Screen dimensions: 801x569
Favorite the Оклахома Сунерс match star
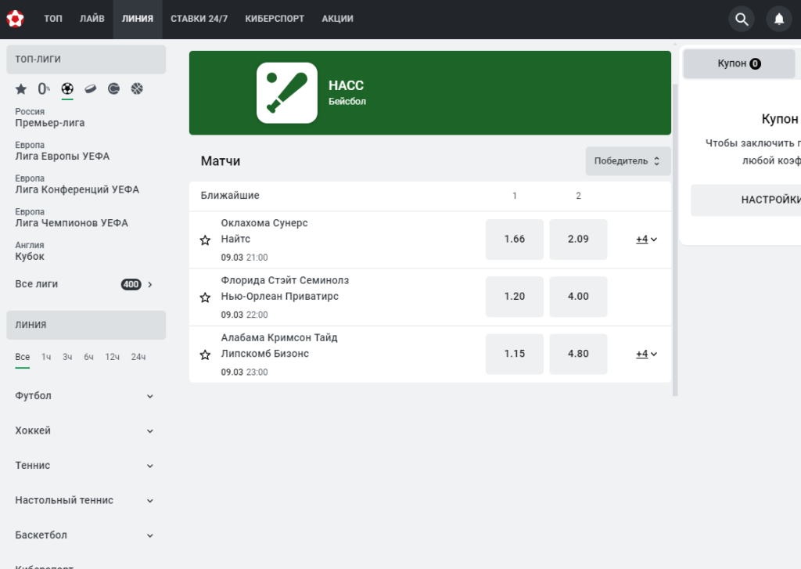click(x=206, y=240)
